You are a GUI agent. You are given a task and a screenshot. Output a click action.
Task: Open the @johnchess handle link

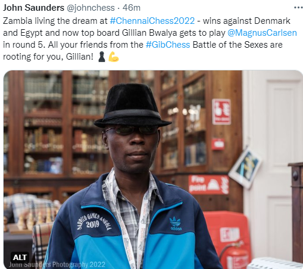click(x=90, y=8)
